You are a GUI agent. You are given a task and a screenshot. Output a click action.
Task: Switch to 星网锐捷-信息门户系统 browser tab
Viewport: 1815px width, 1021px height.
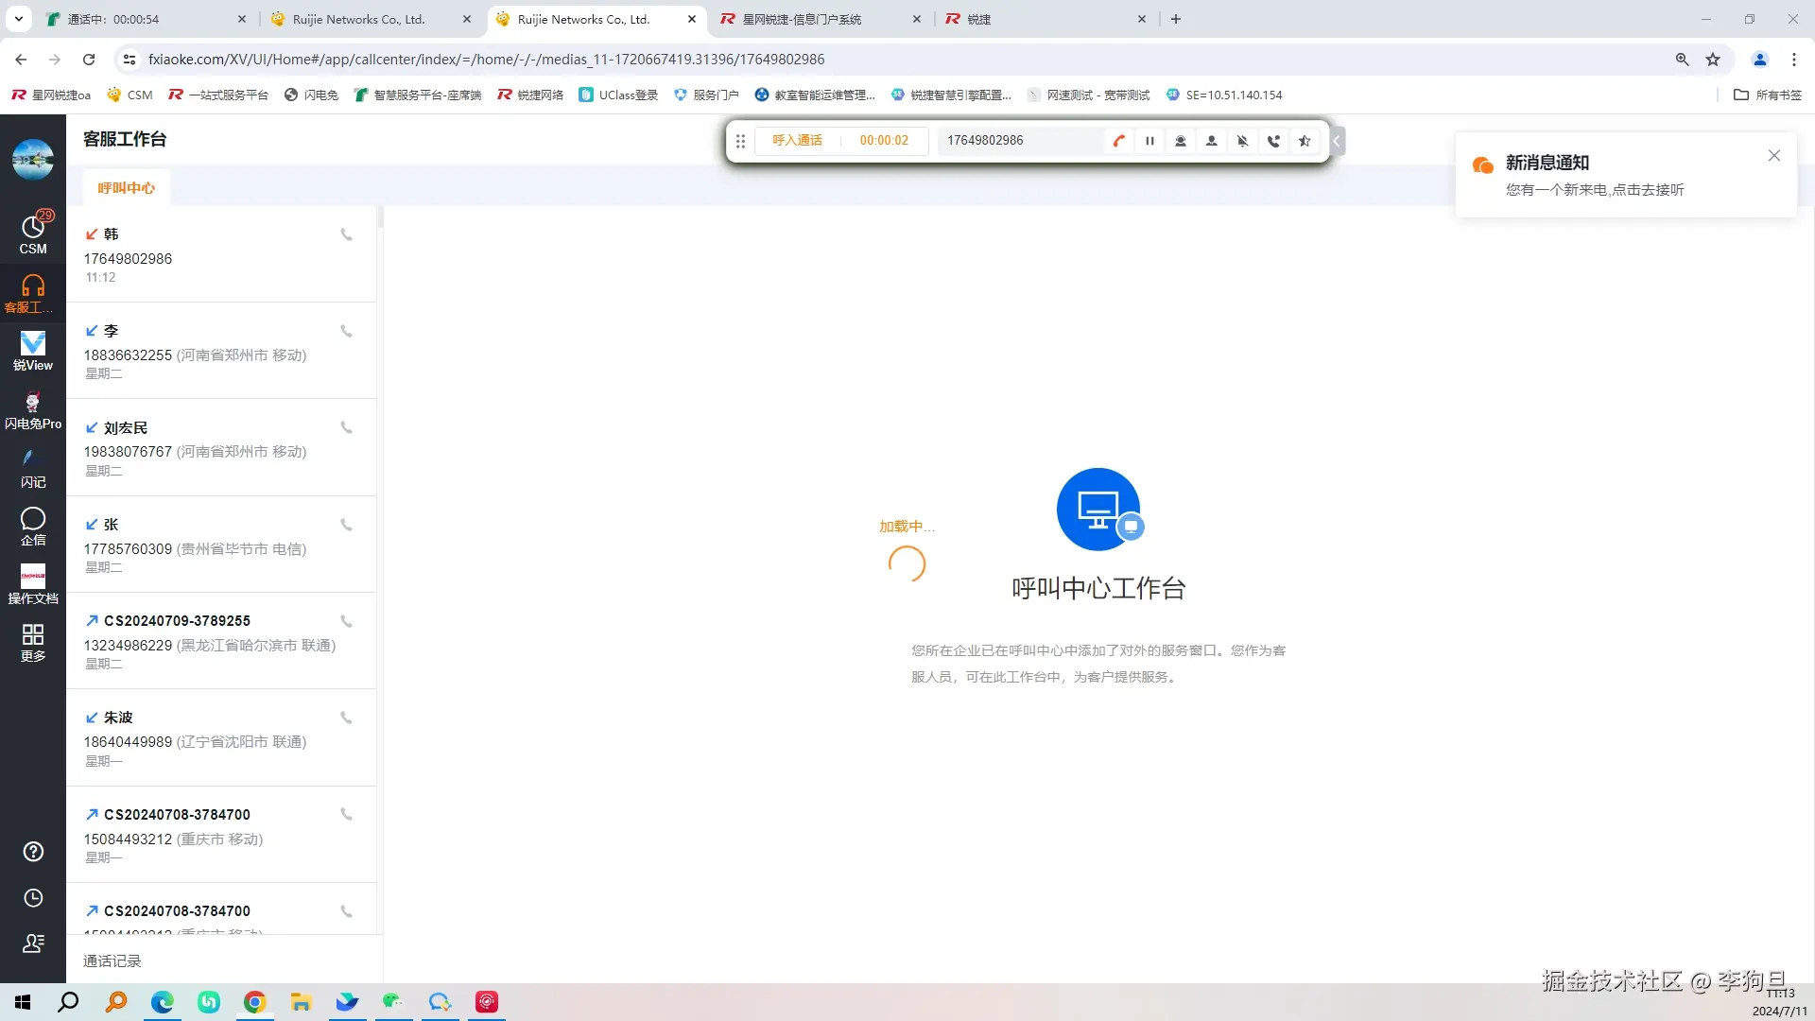(x=802, y=19)
